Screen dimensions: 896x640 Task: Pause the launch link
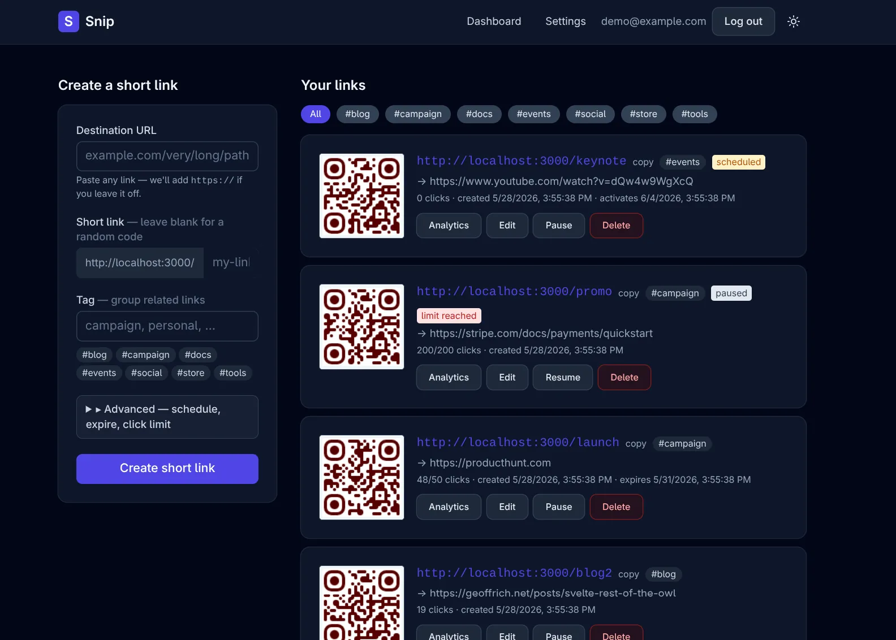[559, 507]
